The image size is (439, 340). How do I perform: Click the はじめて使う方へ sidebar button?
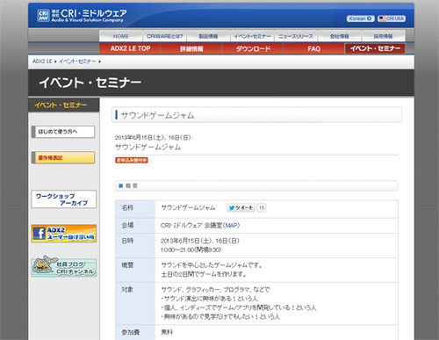click(x=63, y=132)
